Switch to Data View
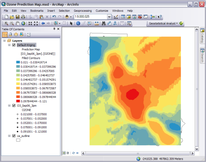The width and height of the screenshot is (206, 162). [64, 153]
